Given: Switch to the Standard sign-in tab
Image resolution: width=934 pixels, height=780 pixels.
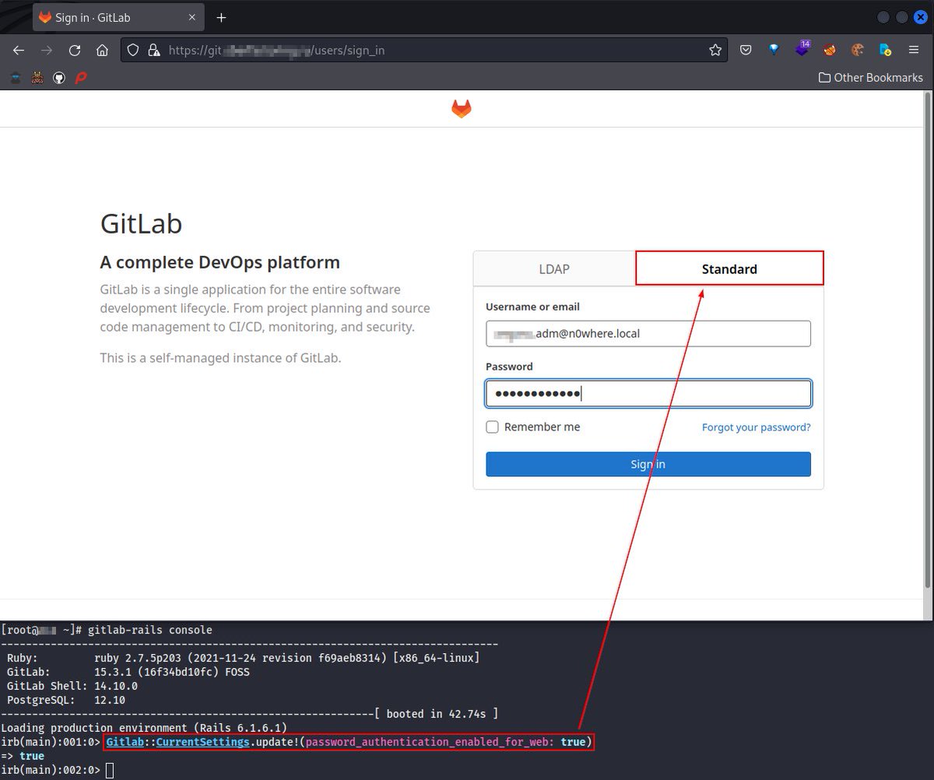Looking at the screenshot, I should click(729, 269).
